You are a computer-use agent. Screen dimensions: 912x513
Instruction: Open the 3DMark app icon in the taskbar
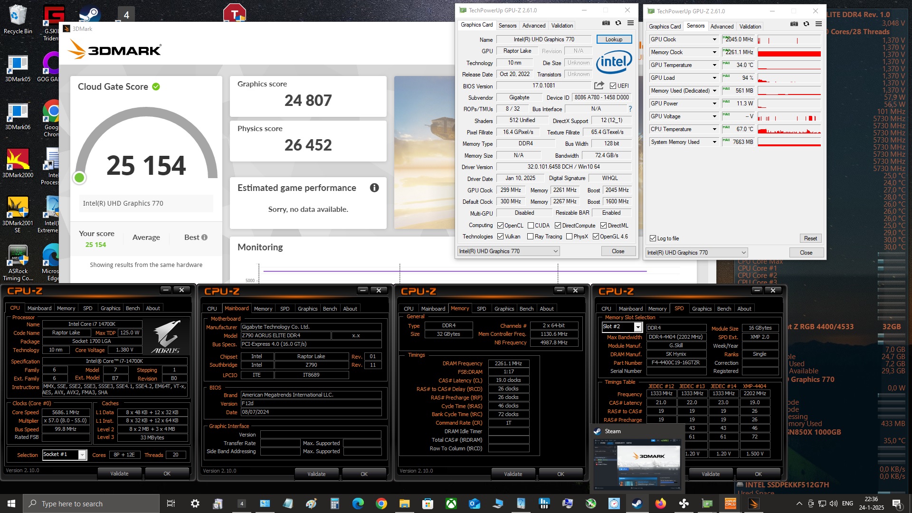click(x=754, y=503)
